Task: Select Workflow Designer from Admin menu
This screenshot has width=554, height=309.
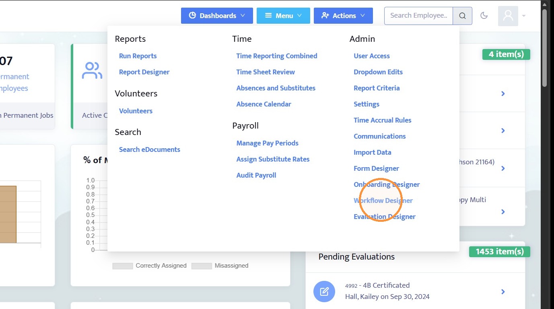Action: pyautogui.click(x=383, y=201)
